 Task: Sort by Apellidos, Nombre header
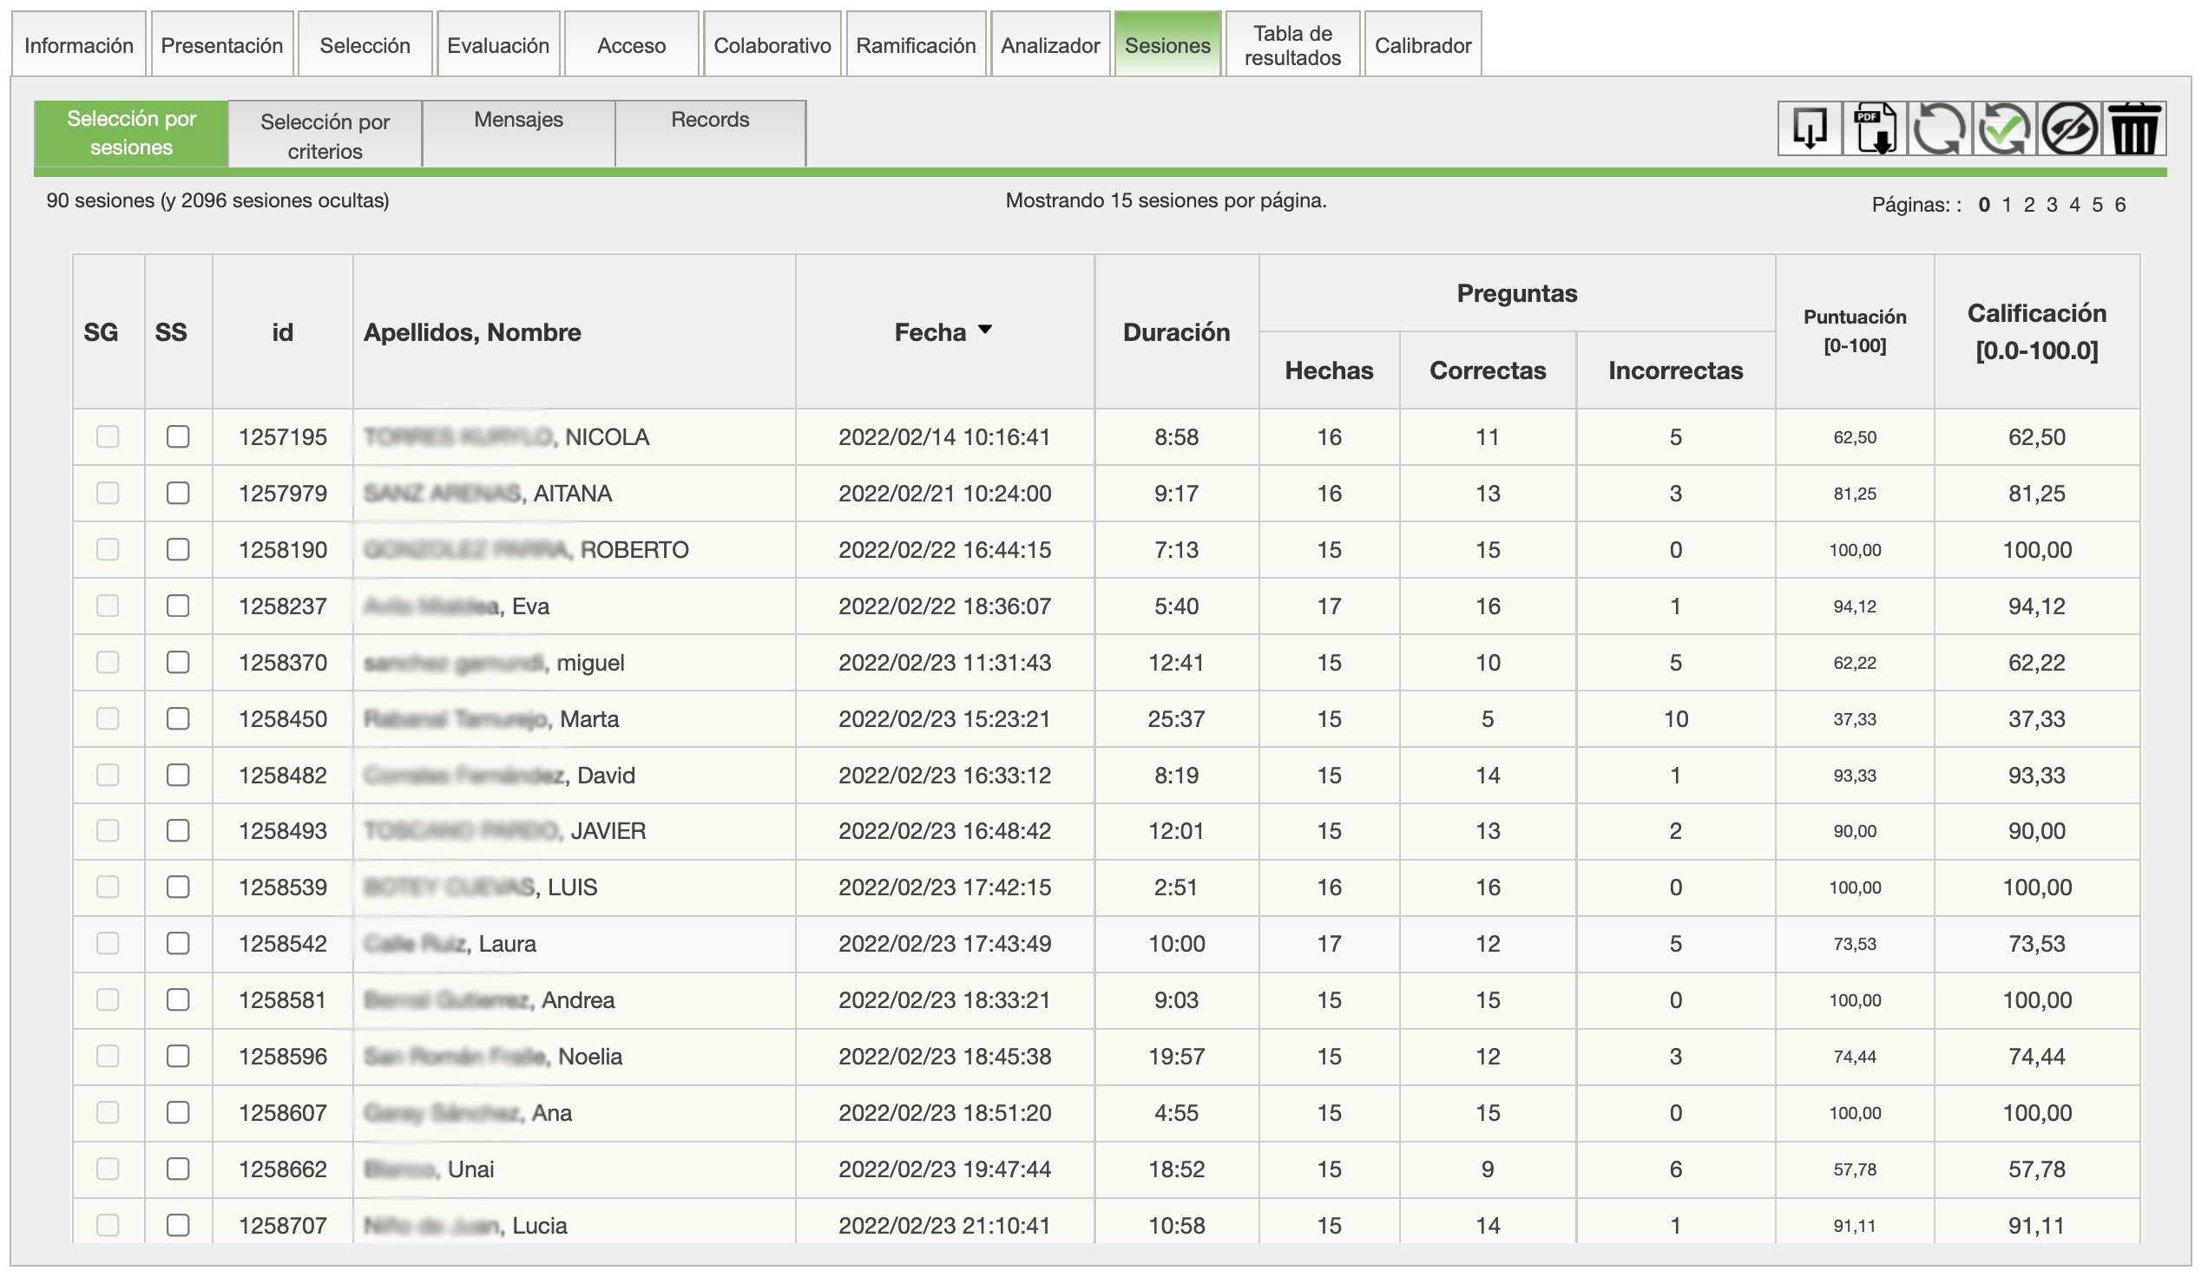pyautogui.click(x=471, y=332)
